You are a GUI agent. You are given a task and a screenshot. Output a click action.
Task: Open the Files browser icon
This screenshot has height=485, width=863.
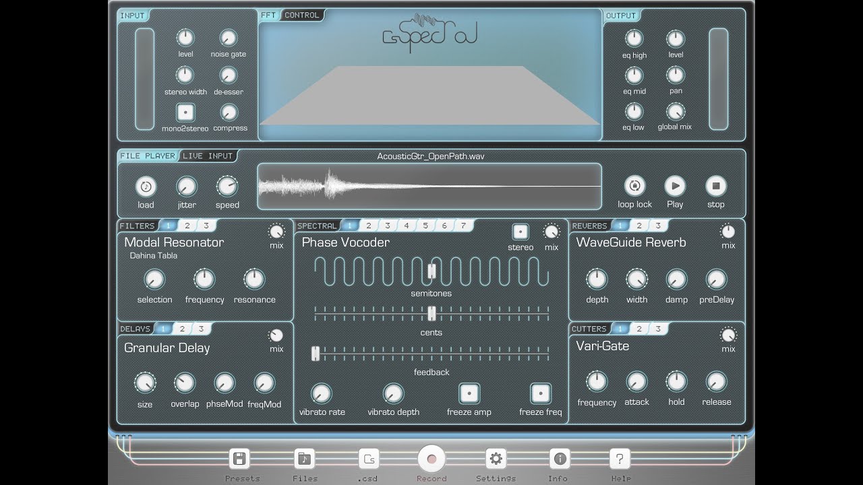point(305,459)
